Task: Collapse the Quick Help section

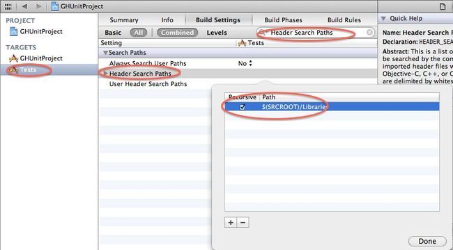Action: [383, 19]
